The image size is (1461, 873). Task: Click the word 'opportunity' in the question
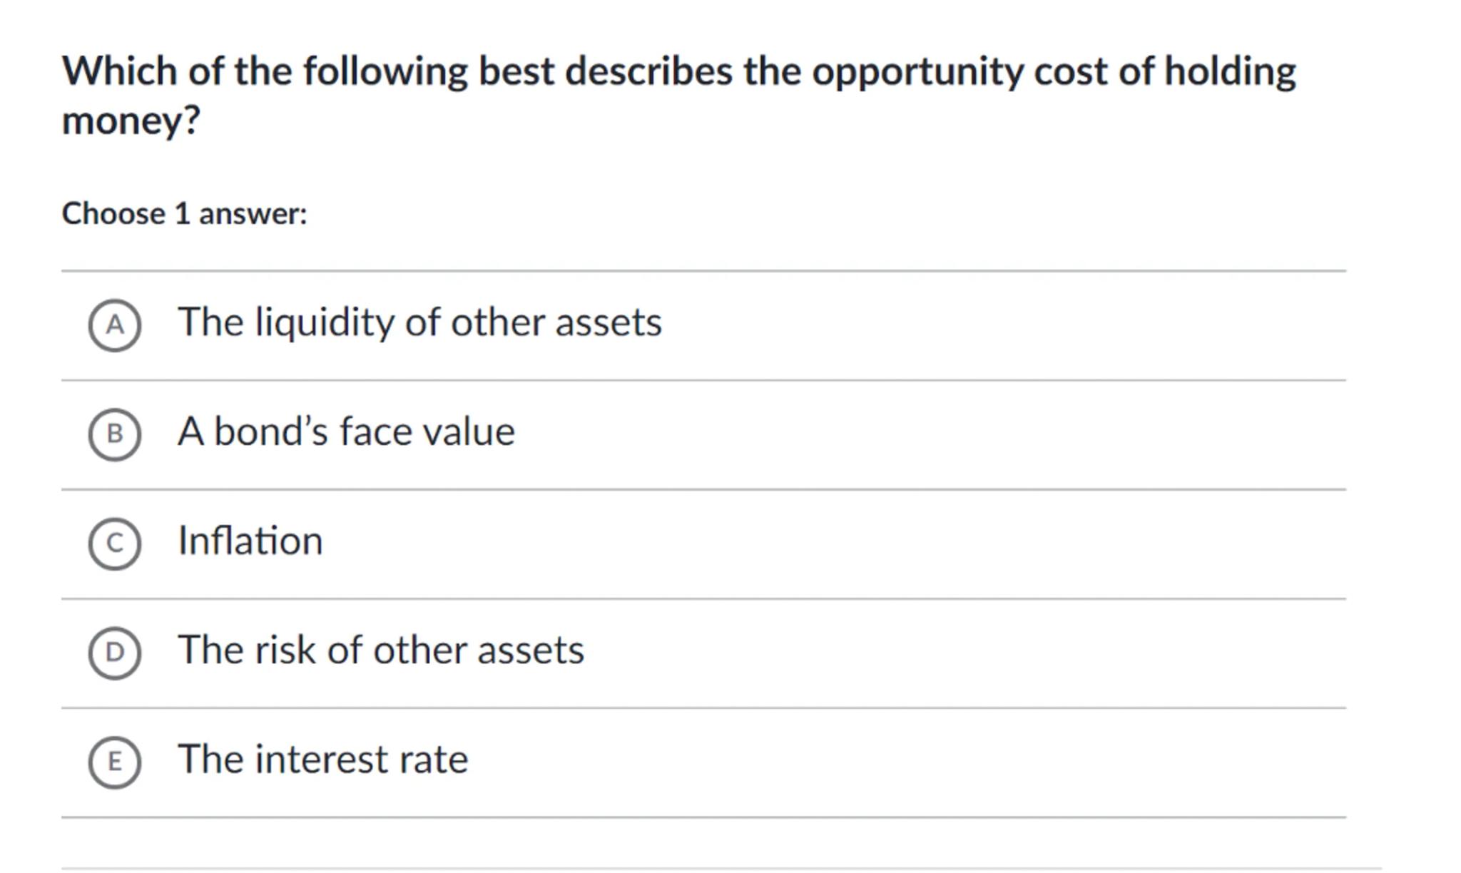(917, 72)
